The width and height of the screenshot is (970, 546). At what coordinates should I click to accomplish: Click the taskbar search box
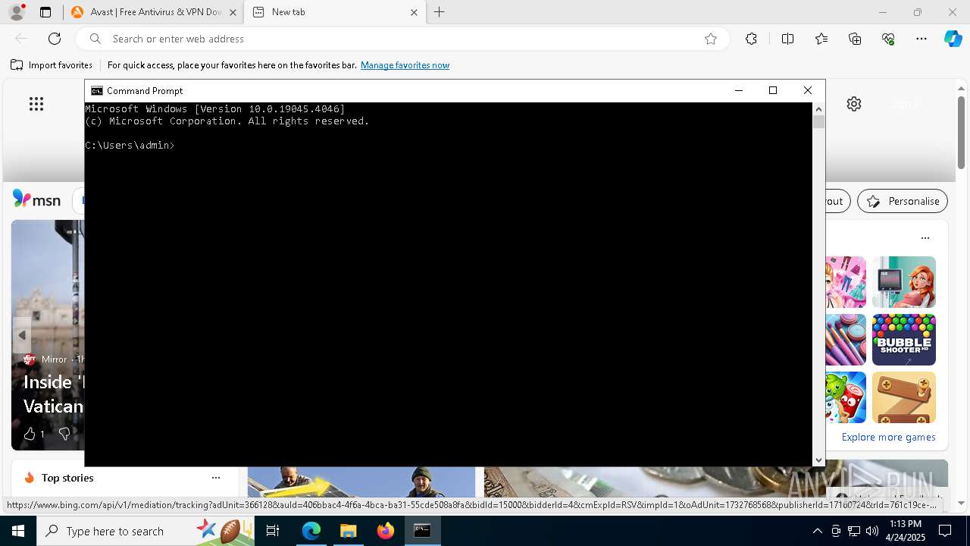tap(144, 531)
